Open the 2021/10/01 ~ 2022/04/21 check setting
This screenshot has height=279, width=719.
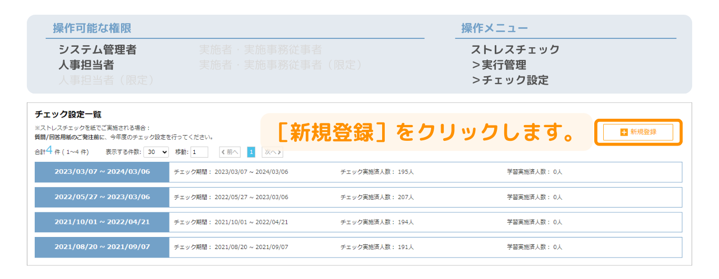tap(102, 222)
